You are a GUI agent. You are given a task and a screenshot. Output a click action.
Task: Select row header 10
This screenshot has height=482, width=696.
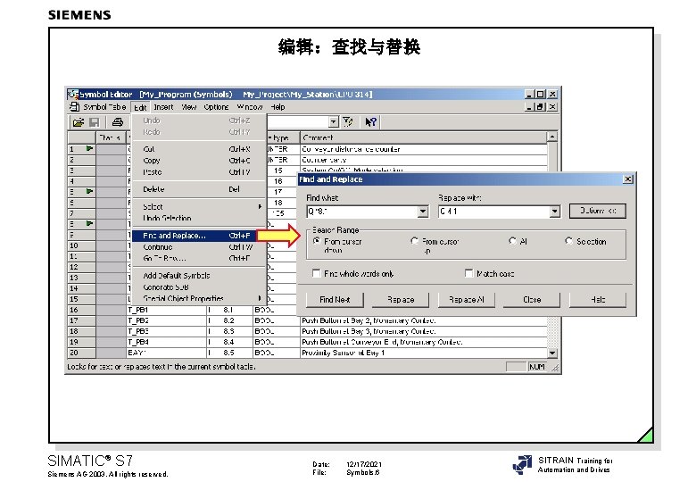pos(82,245)
